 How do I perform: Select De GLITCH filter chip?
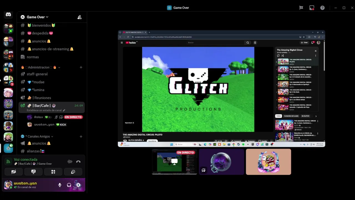[x=305, y=116]
